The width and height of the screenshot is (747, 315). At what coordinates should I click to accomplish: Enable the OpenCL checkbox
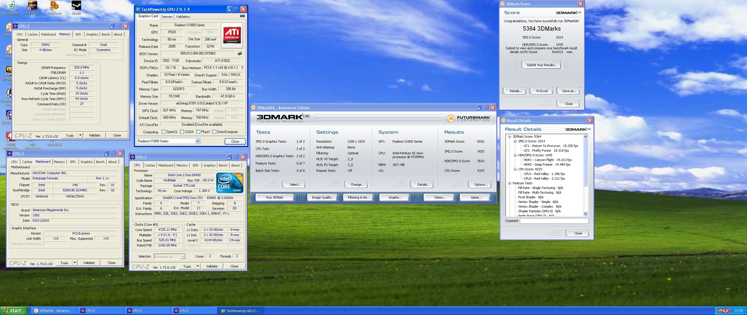pyautogui.click(x=163, y=132)
